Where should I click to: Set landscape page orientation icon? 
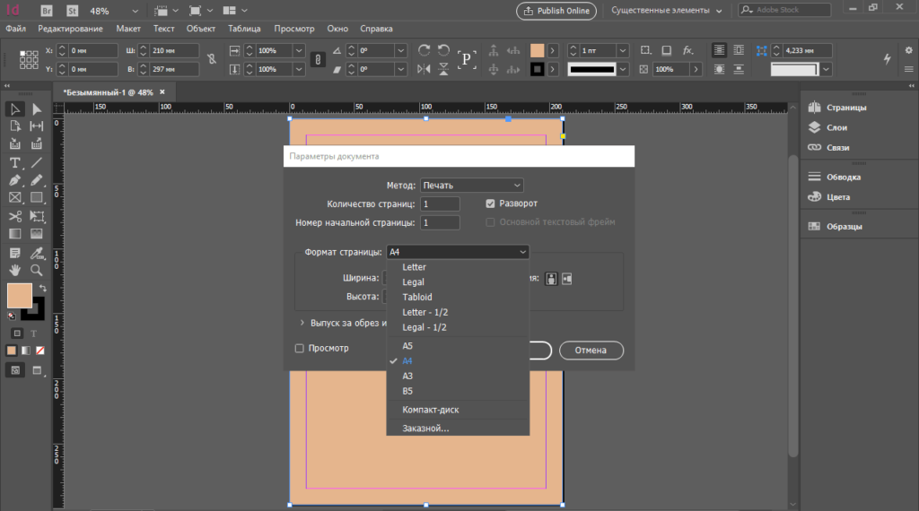tap(567, 279)
